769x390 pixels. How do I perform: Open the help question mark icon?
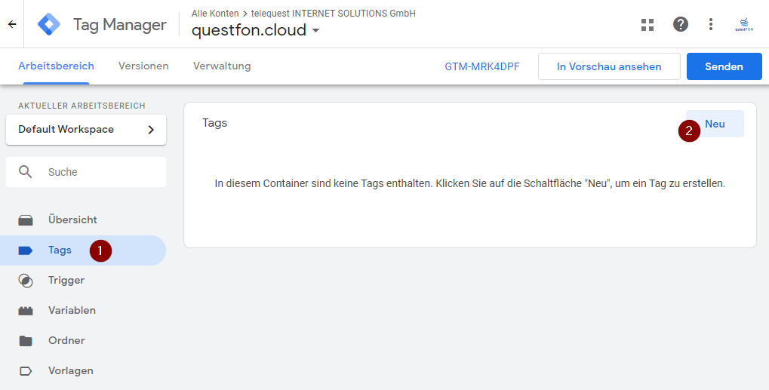[x=680, y=24]
